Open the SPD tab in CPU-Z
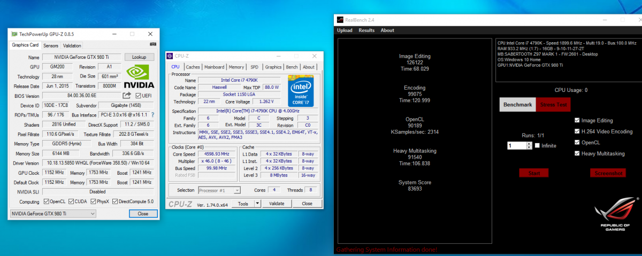642x256 pixels. 254,67
